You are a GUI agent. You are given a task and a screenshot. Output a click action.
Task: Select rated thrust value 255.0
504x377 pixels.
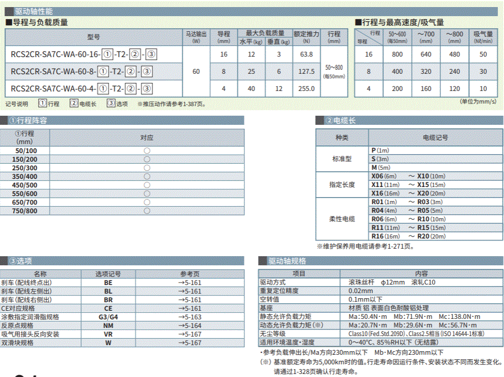click(307, 88)
